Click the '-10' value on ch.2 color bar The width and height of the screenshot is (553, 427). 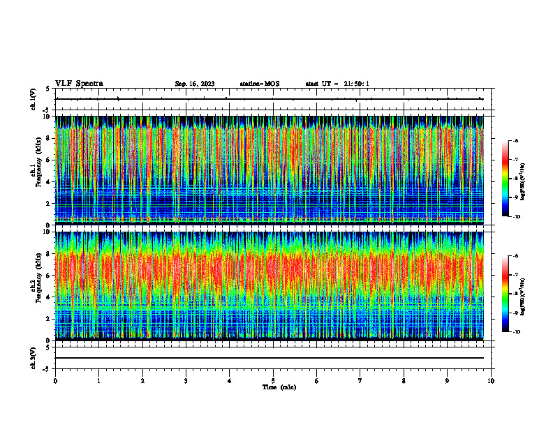tap(517, 332)
